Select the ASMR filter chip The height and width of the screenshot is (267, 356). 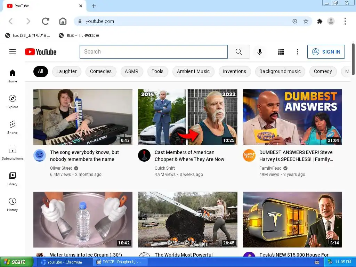click(131, 72)
